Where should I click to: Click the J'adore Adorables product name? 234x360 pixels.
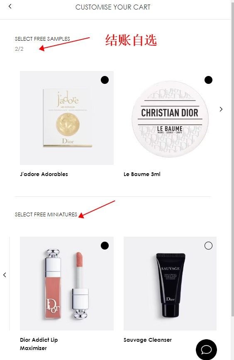click(44, 174)
